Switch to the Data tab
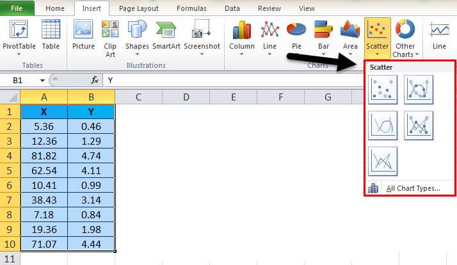This screenshot has height=265, width=457. [232, 8]
